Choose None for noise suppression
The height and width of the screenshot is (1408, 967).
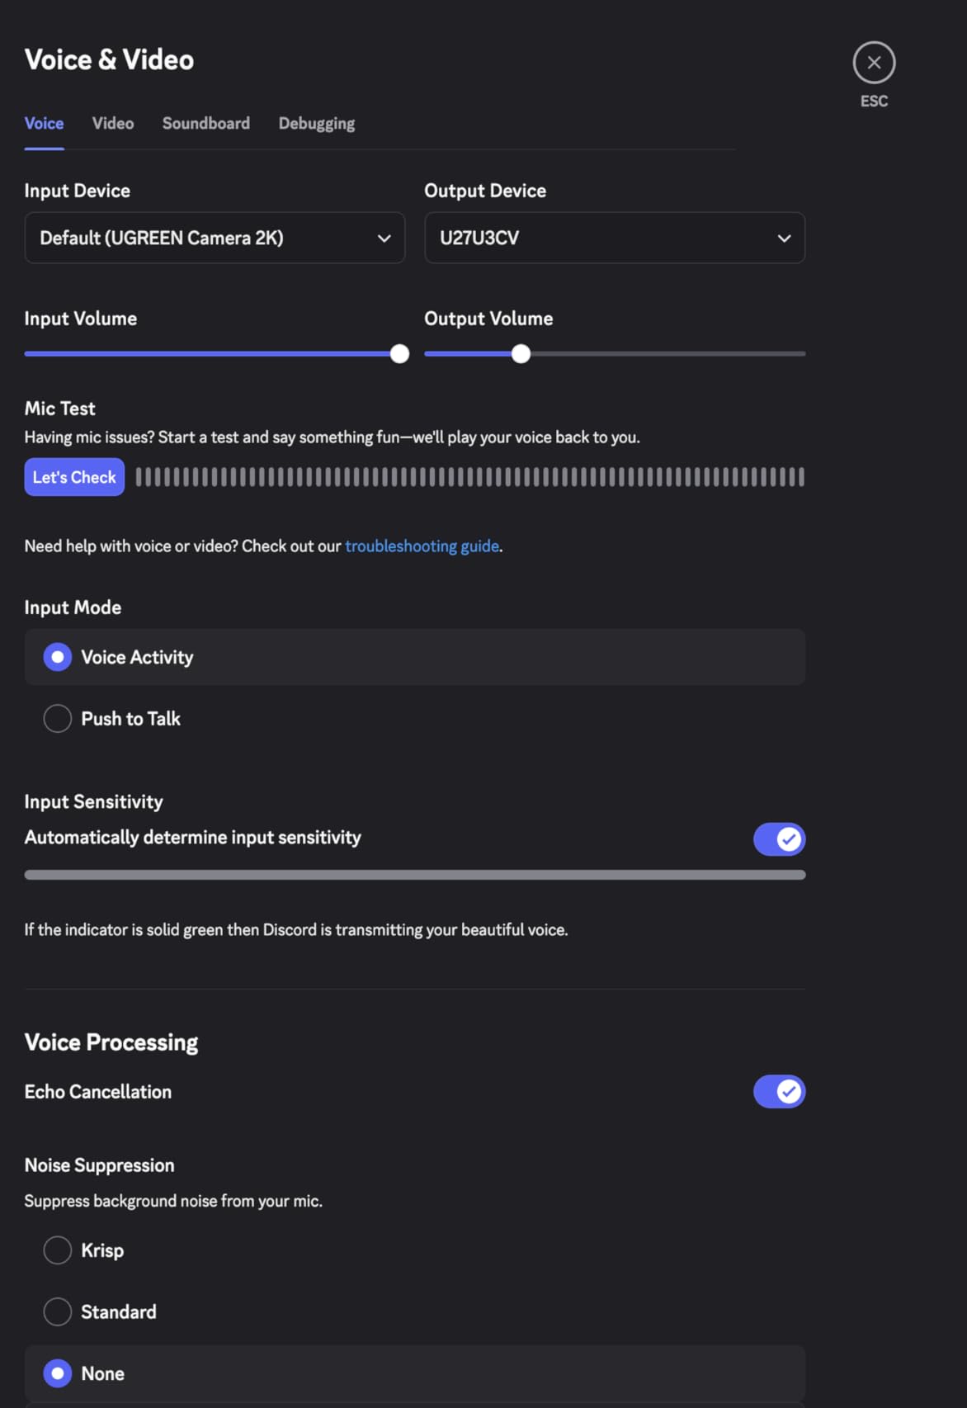[x=415, y=1373]
